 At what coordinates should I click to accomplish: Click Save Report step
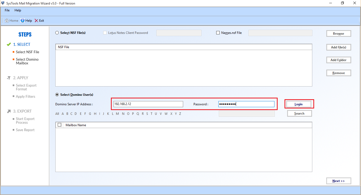(25, 130)
